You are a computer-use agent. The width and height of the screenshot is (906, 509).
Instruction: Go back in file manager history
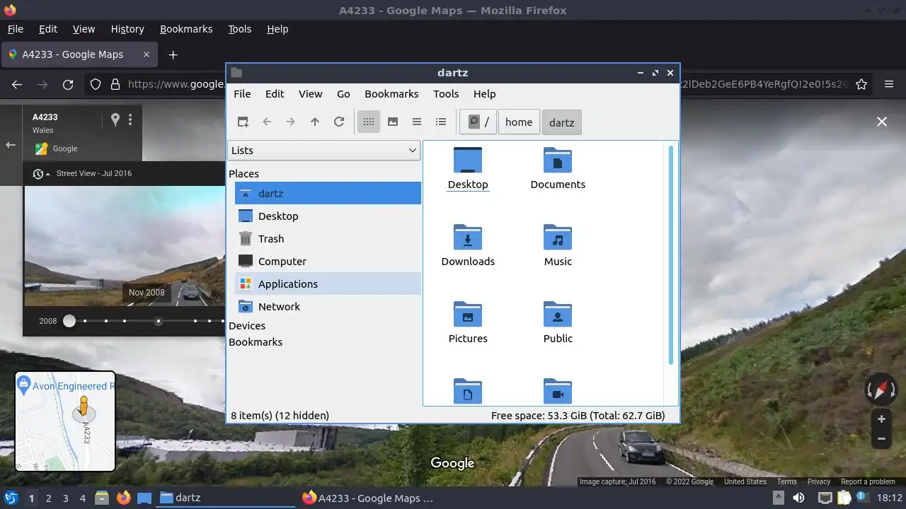tap(267, 122)
